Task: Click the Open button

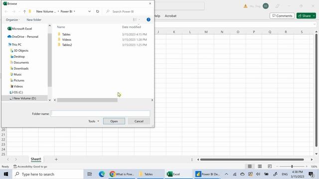Action: coord(114,121)
